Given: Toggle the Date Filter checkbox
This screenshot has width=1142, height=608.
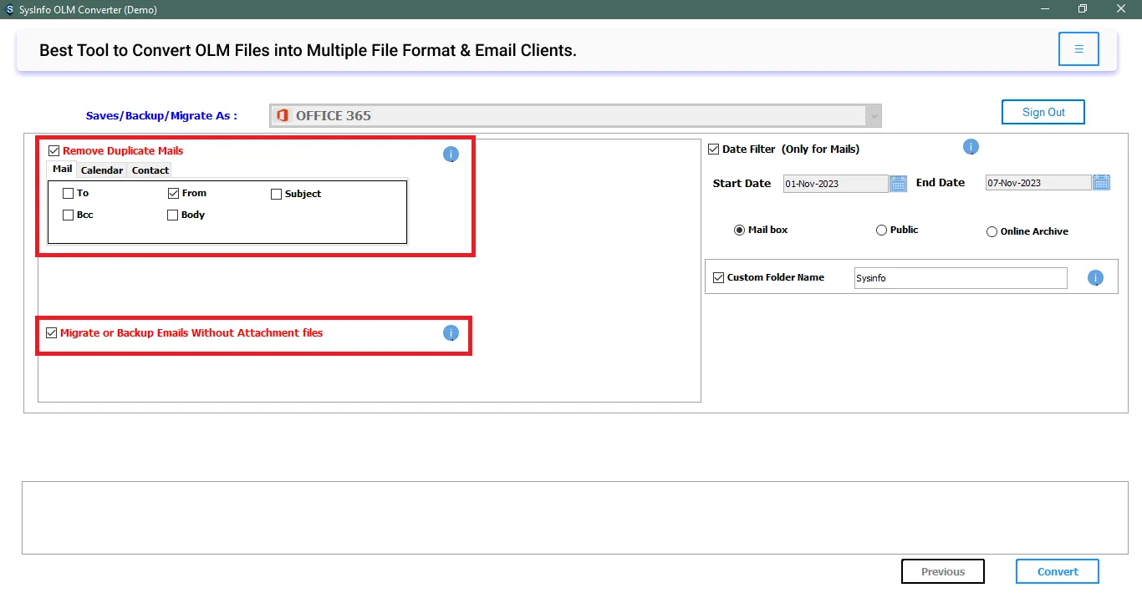Looking at the screenshot, I should (713, 149).
